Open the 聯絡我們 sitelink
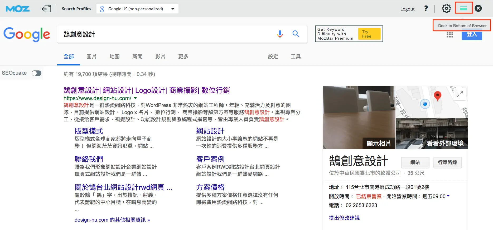The height and width of the screenshot is (230, 493). (x=89, y=159)
